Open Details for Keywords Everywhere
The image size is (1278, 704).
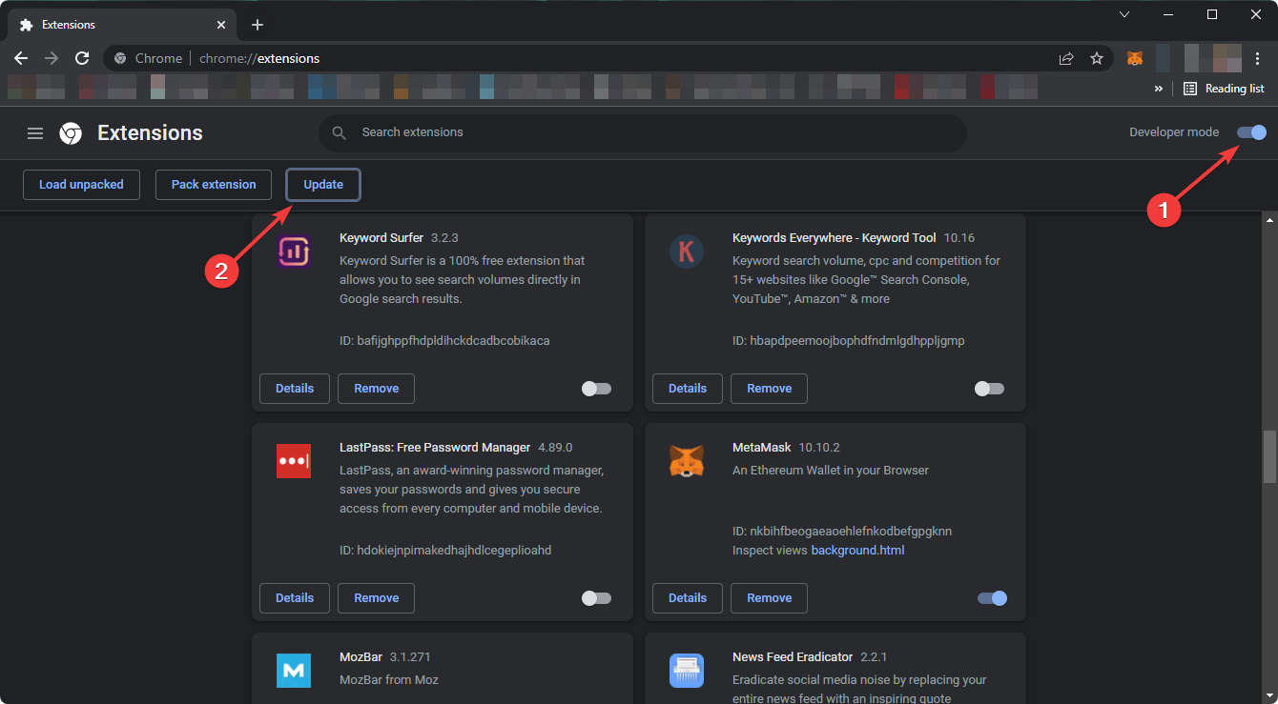coord(688,389)
